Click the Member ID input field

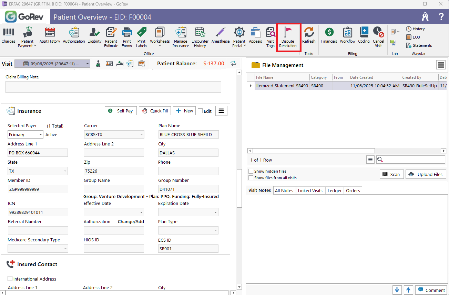[38, 189]
